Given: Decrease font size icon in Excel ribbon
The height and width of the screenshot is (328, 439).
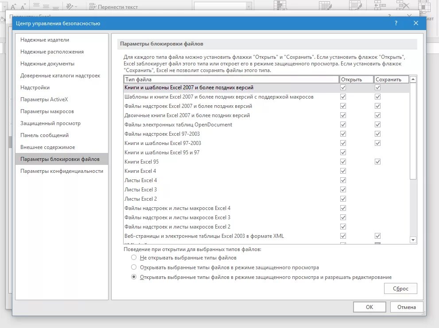Looking at the screenshot, I should point(23,7).
